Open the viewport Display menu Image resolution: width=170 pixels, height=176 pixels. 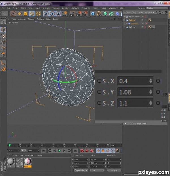pos(31,19)
